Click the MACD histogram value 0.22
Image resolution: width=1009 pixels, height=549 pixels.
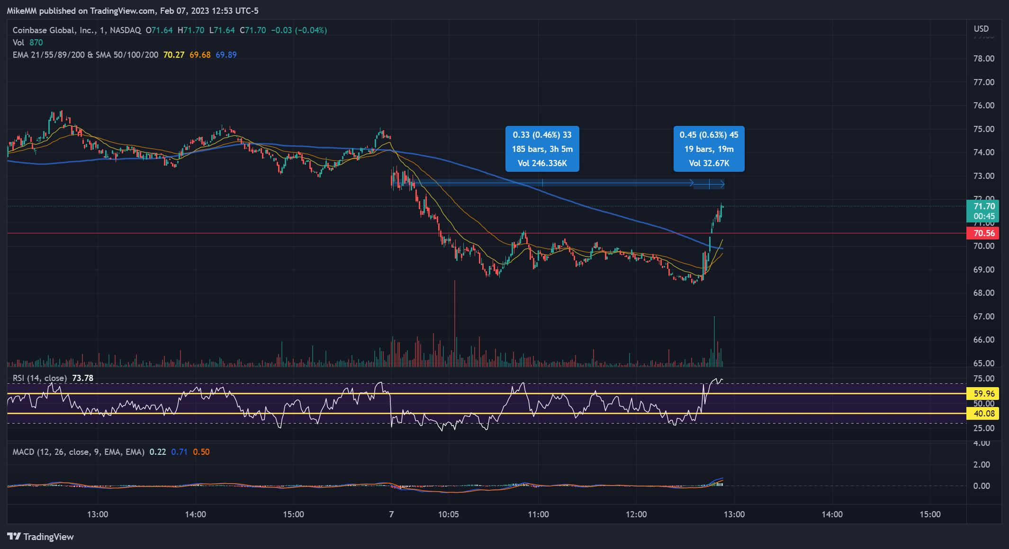coord(158,452)
